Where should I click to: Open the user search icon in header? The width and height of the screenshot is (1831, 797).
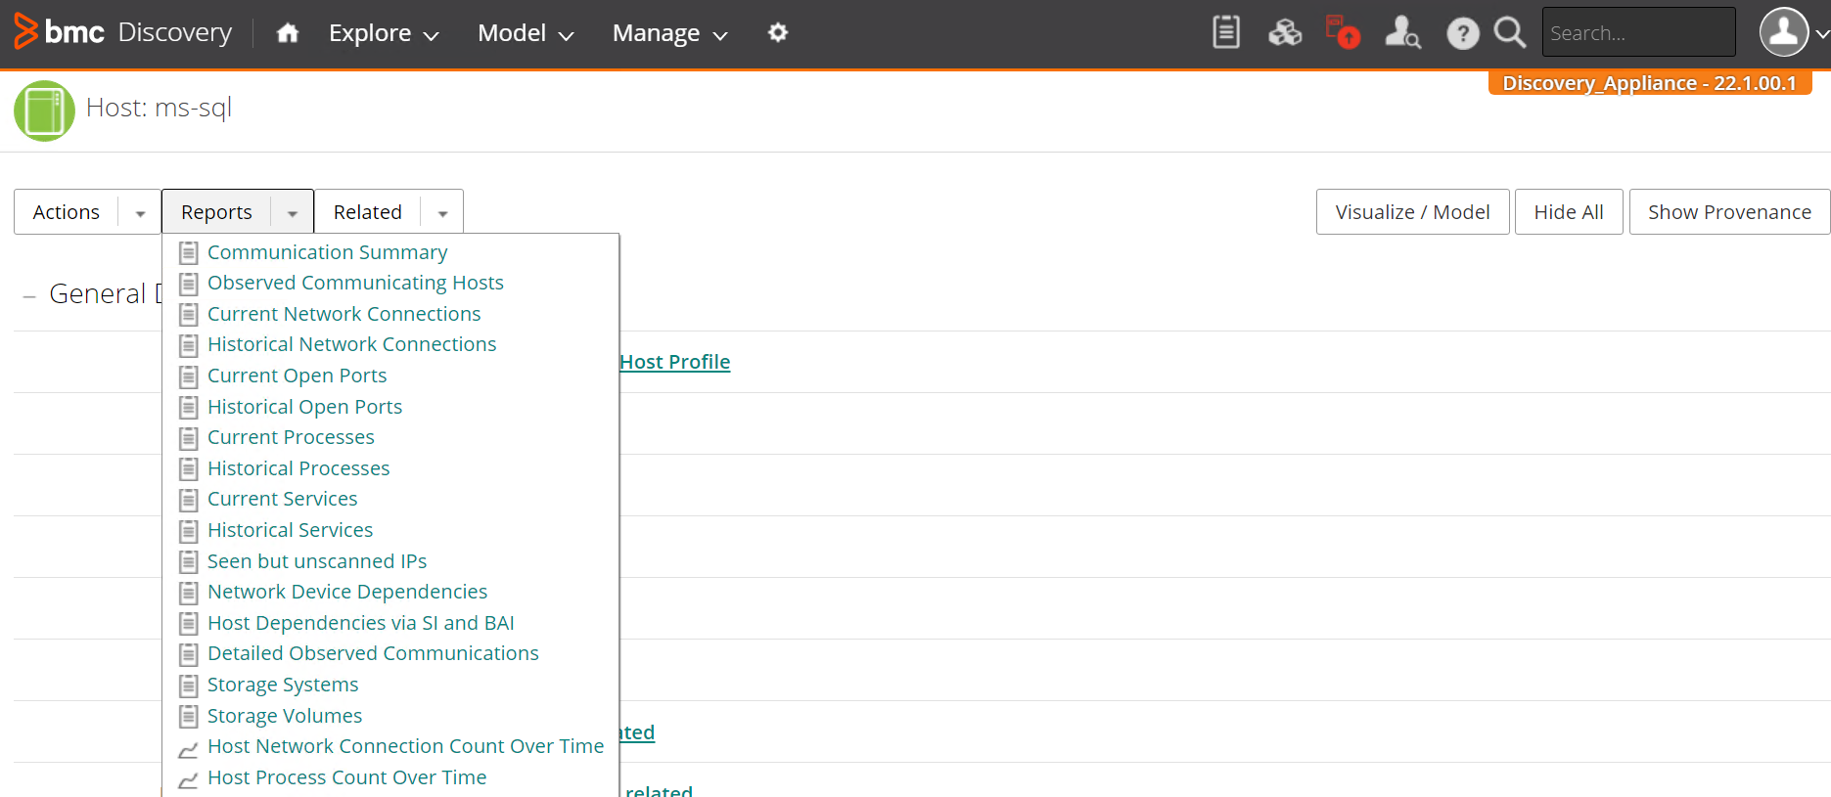[x=1402, y=32]
